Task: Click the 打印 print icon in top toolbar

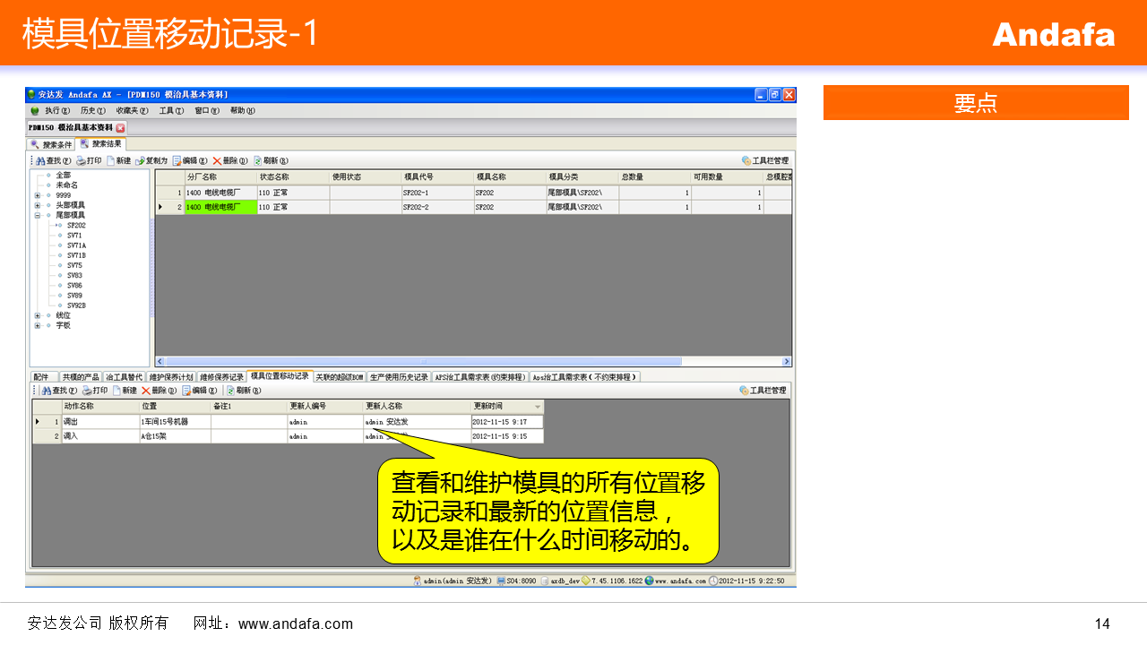Action: click(x=81, y=160)
